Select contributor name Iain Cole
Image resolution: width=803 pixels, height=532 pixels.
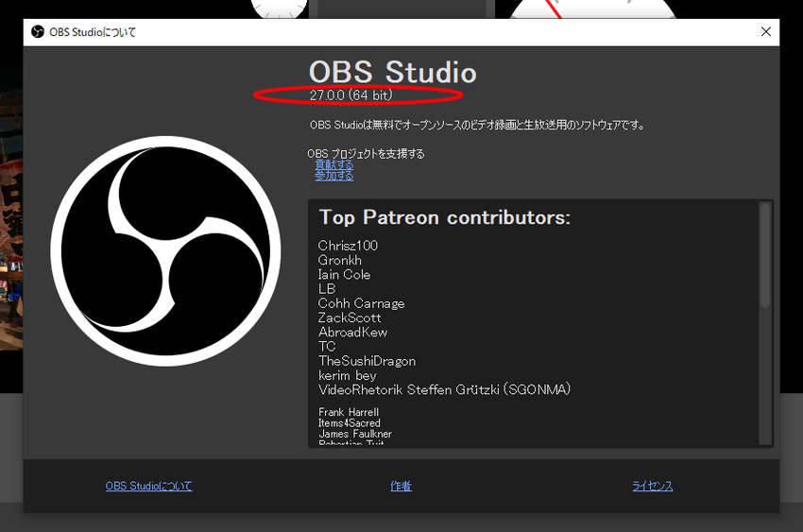click(x=344, y=274)
